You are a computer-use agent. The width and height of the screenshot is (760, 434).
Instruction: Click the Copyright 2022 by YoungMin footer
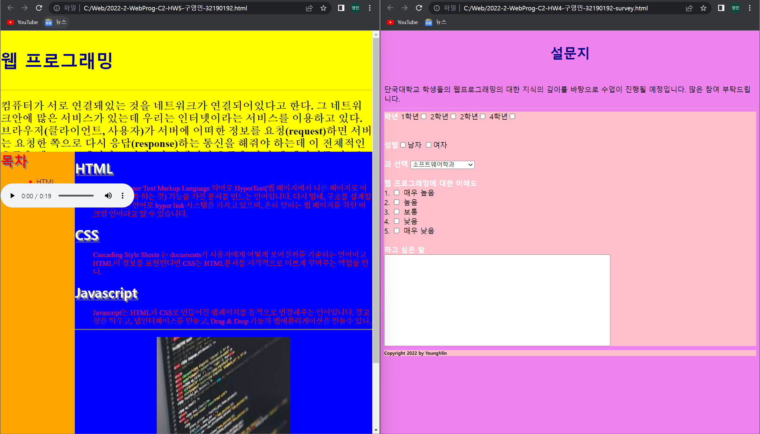pos(415,353)
